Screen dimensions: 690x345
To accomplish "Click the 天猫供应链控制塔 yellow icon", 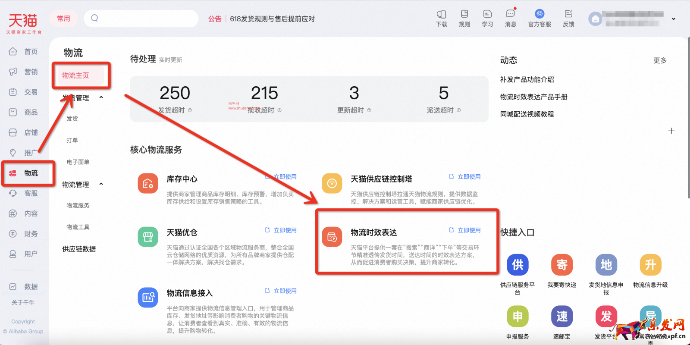I will pos(332,184).
